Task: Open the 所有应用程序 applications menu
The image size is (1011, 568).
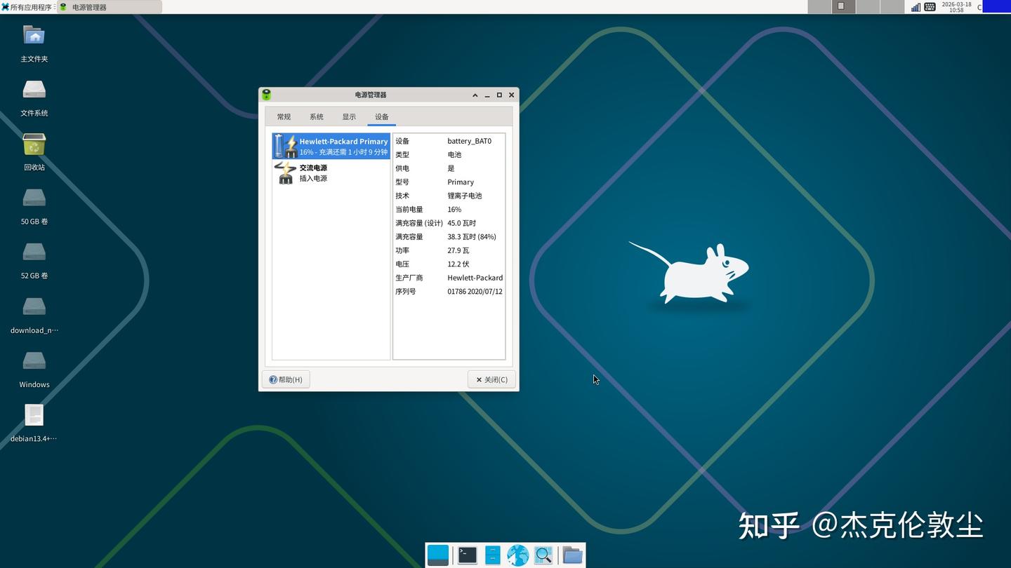Action: pos(28,7)
